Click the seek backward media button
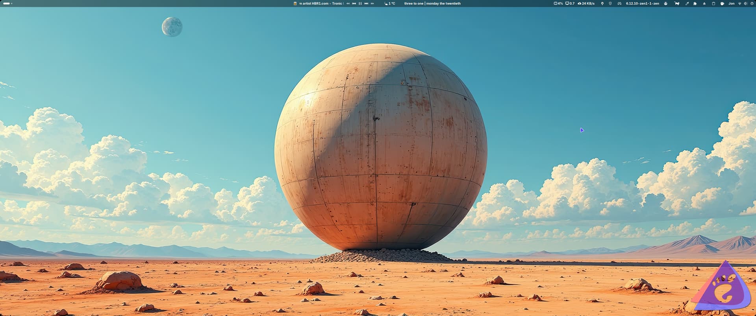Image resolution: width=756 pixels, height=316 pixels. tap(348, 4)
